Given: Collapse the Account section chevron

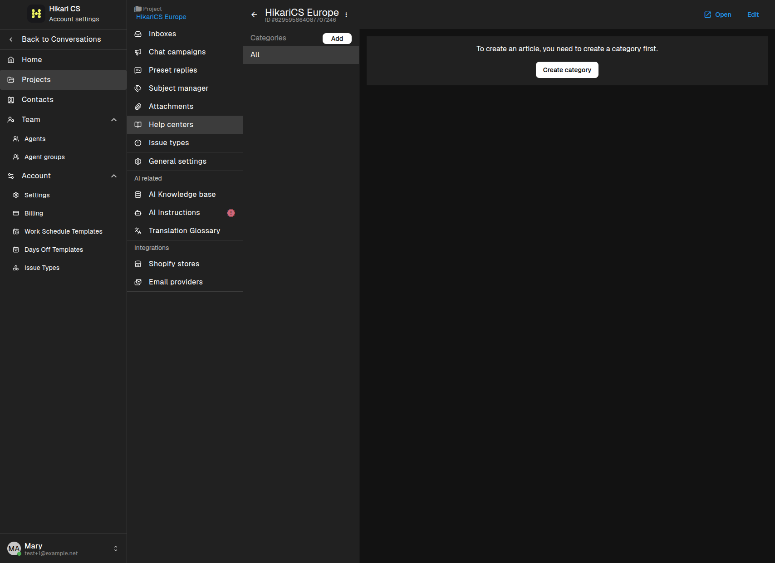Looking at the screenshot, I should coord(114,176).
